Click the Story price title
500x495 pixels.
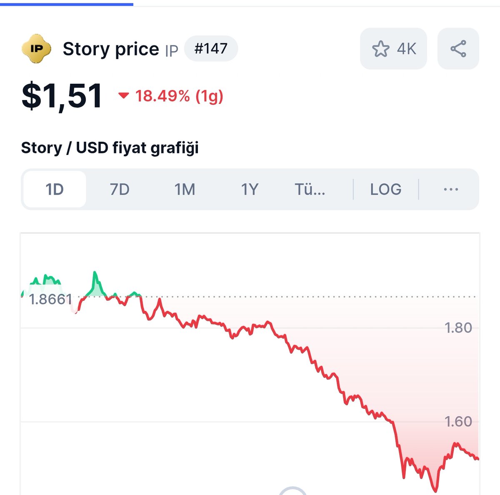111,49
